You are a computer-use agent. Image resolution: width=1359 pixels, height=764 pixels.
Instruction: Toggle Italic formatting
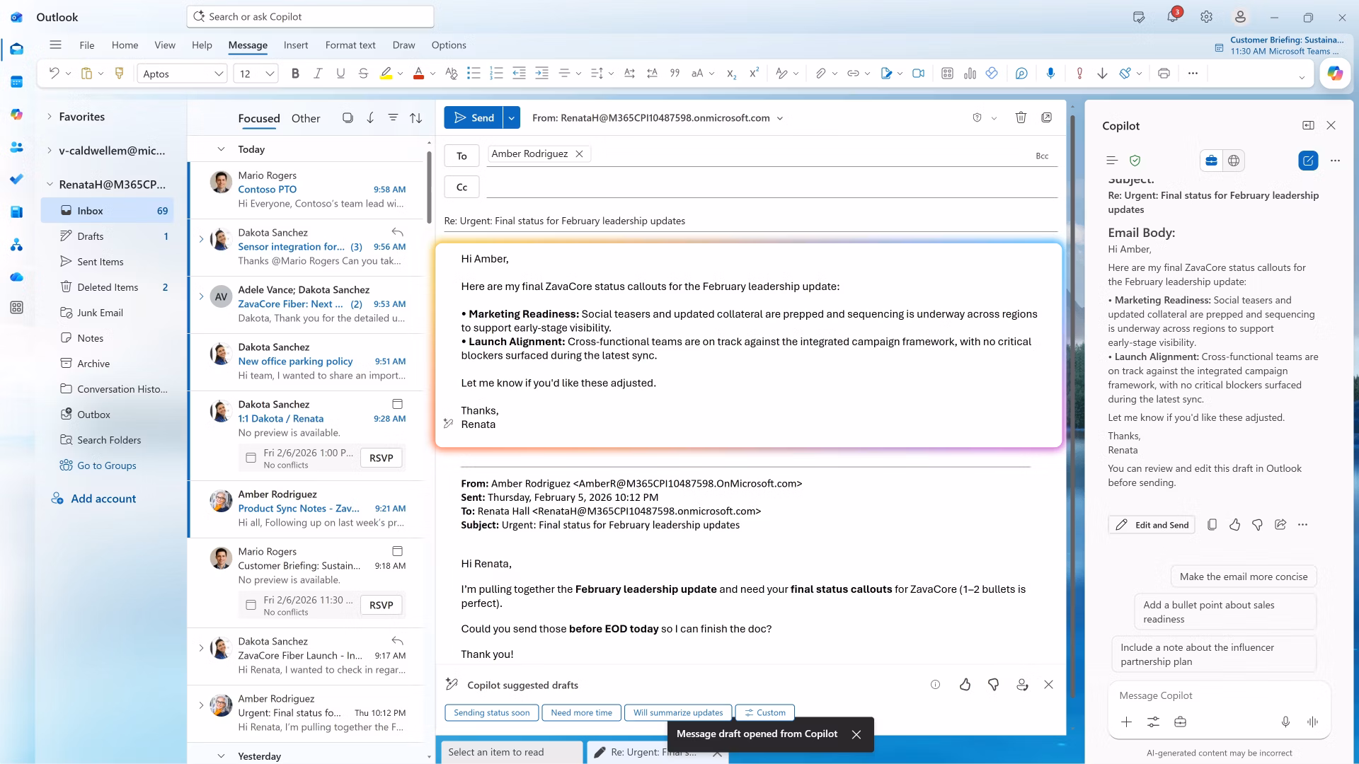(318, 74)
